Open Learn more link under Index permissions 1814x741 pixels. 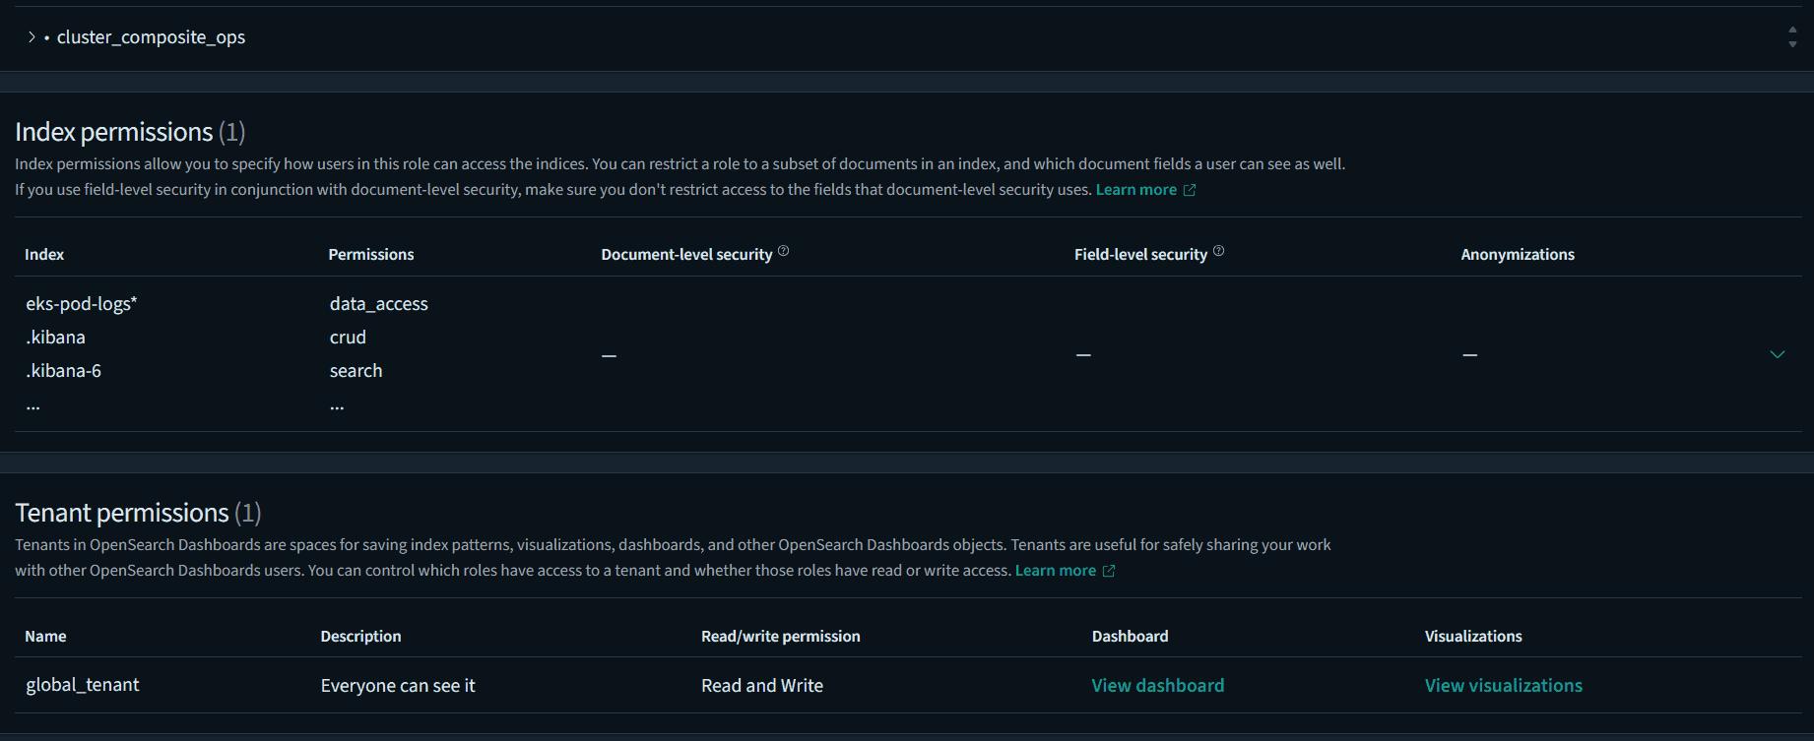pyautogui.click(x=1135, y=190)
